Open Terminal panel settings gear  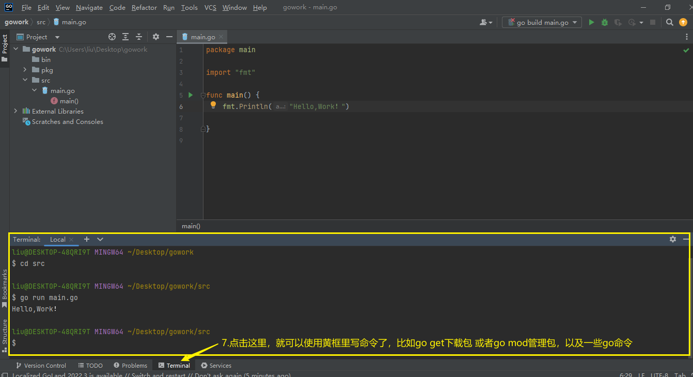[673, 239]
